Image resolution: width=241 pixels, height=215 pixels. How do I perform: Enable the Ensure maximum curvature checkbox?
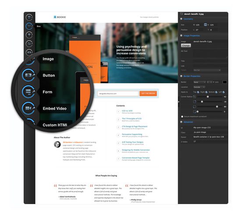182,117
